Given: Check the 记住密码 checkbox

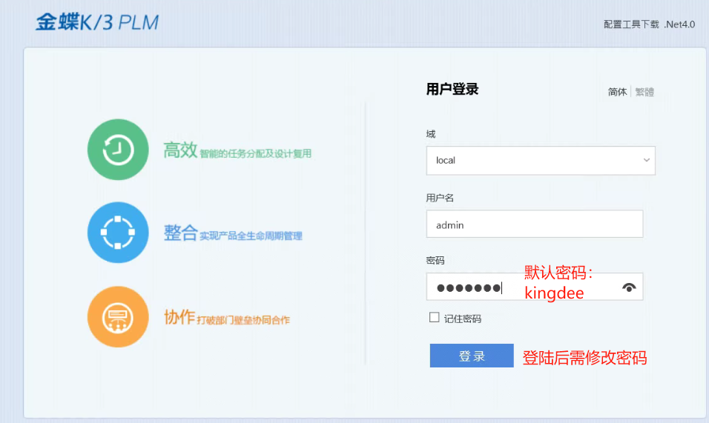Looking at the screenshot, I should point(434,317).
